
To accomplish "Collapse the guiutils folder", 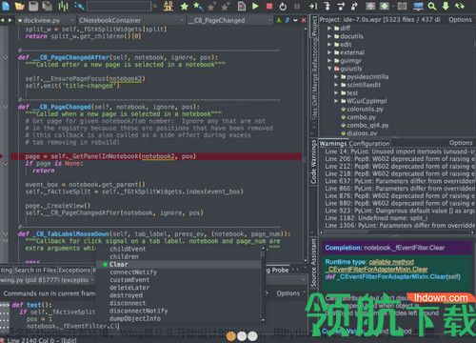I will (329, 69).
